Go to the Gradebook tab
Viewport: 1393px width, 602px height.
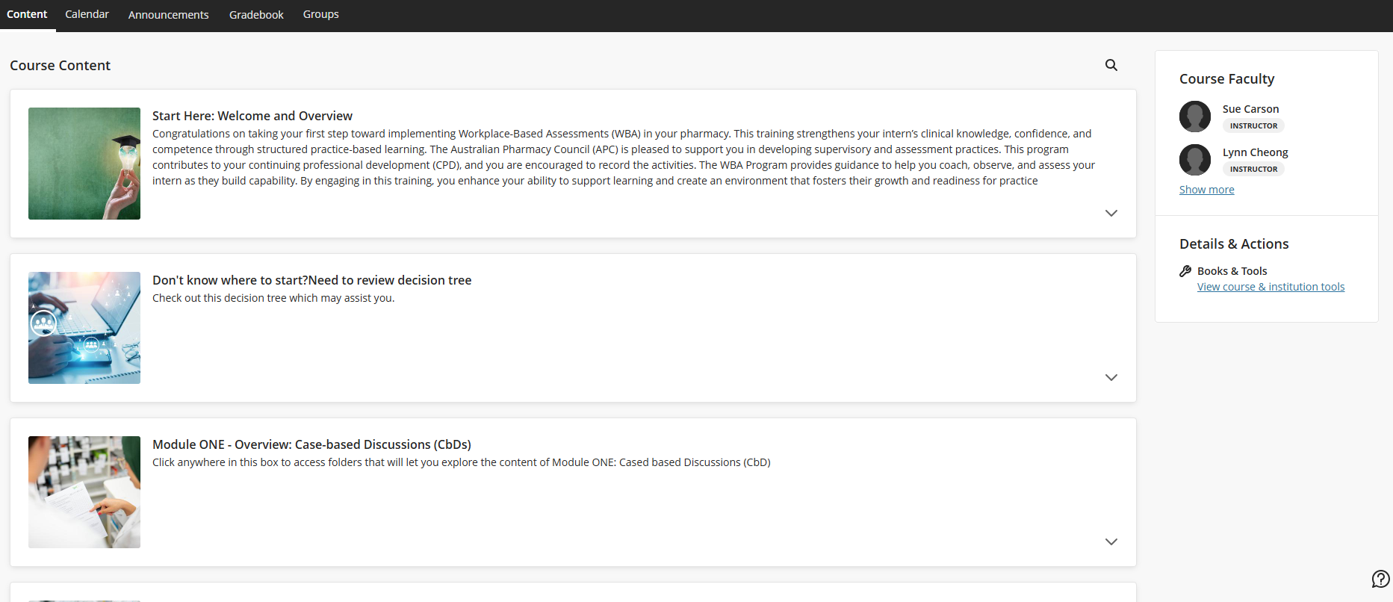click(x=256, y=15)
